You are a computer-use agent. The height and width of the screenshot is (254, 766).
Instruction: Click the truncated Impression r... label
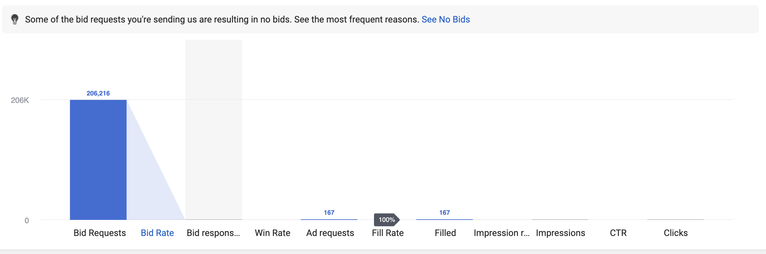click(x=501, y=233)
